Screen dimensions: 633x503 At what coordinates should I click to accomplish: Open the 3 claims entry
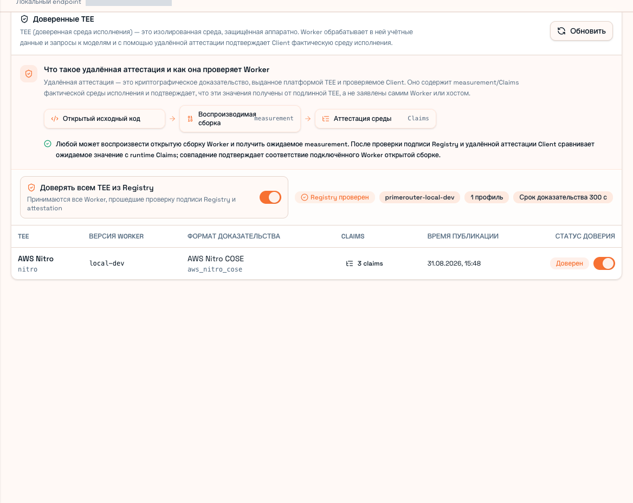click(365, 263)
